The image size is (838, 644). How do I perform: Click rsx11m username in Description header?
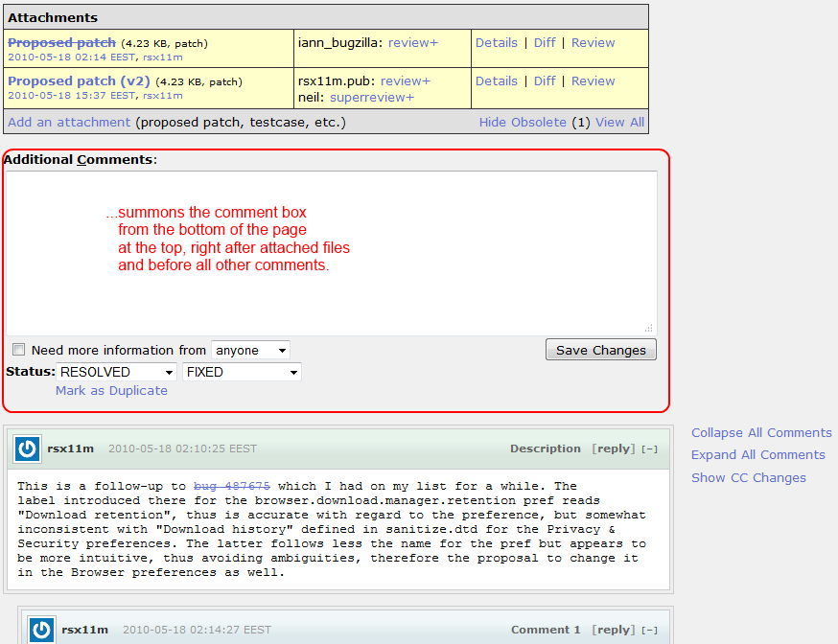tap(71, 448)
